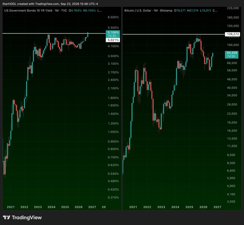Click the 8,000 level on Bitcoin price axis
Image resolution: width=244 pixels, height=225 pixels.
click(231, 163)
